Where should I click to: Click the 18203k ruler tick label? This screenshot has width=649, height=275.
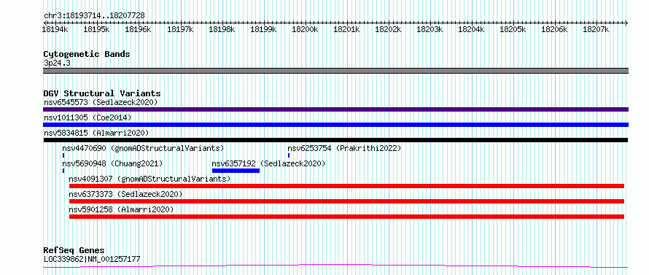[x=430, y=29]
